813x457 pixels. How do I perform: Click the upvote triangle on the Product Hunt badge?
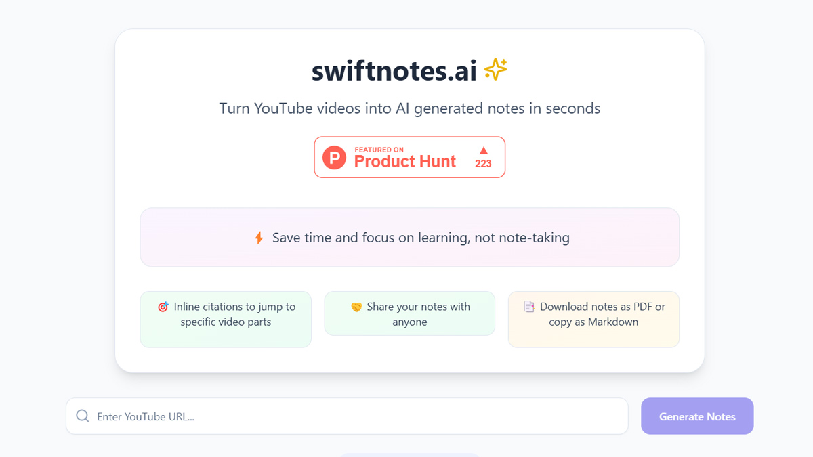[x=483, y=150]
